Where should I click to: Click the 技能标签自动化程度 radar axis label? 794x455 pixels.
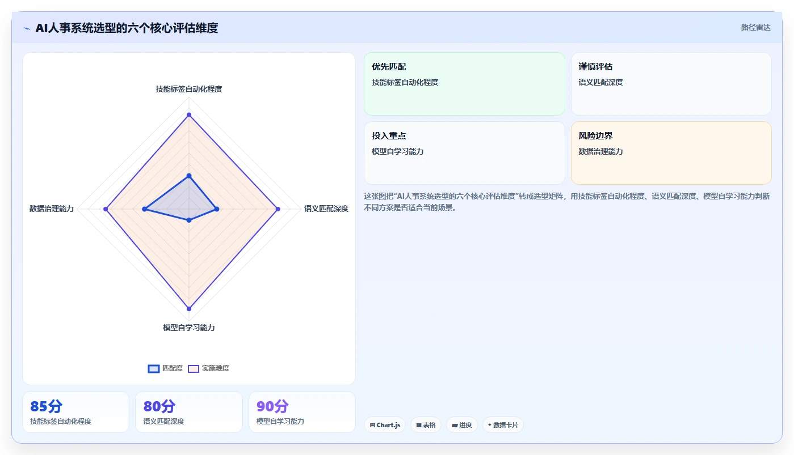tap(189, 89)
